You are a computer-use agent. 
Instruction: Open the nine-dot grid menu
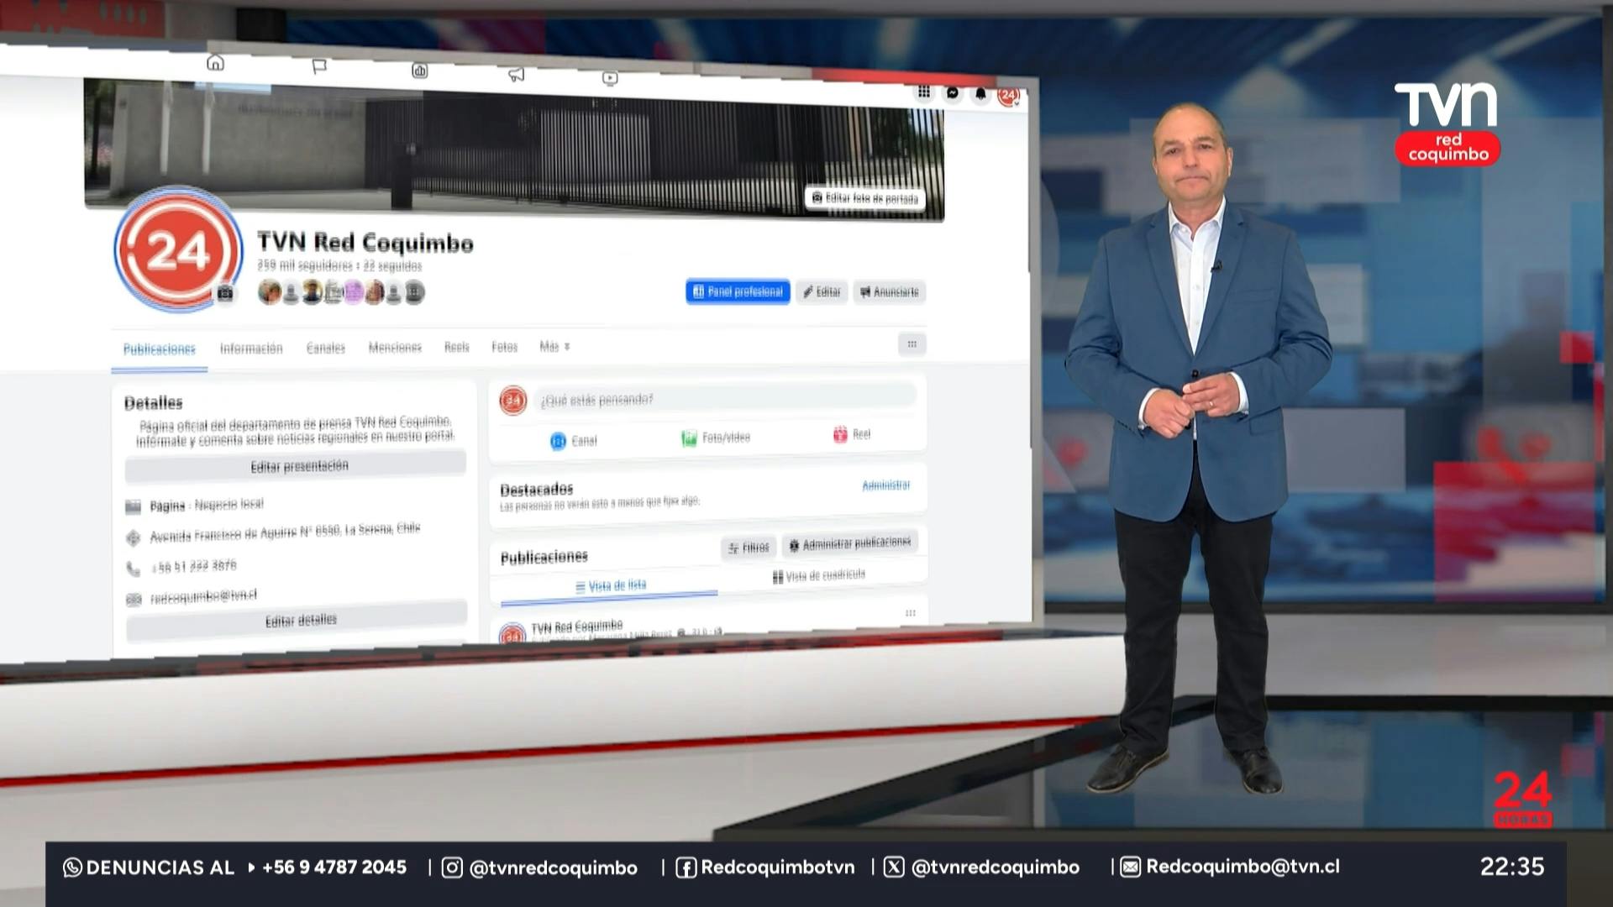(924, 92)
